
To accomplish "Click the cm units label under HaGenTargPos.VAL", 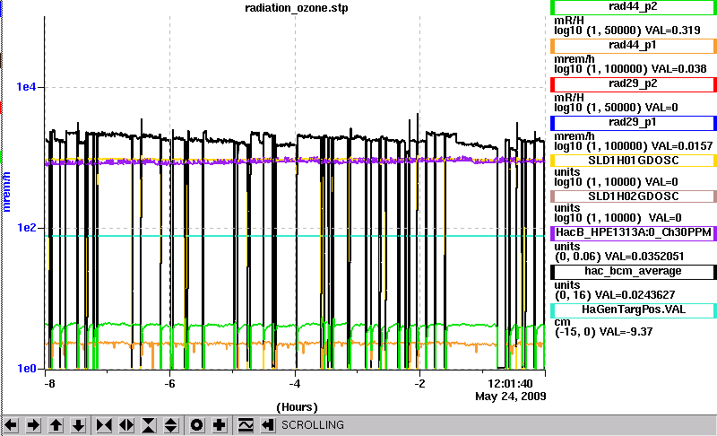I will (562, 323).
